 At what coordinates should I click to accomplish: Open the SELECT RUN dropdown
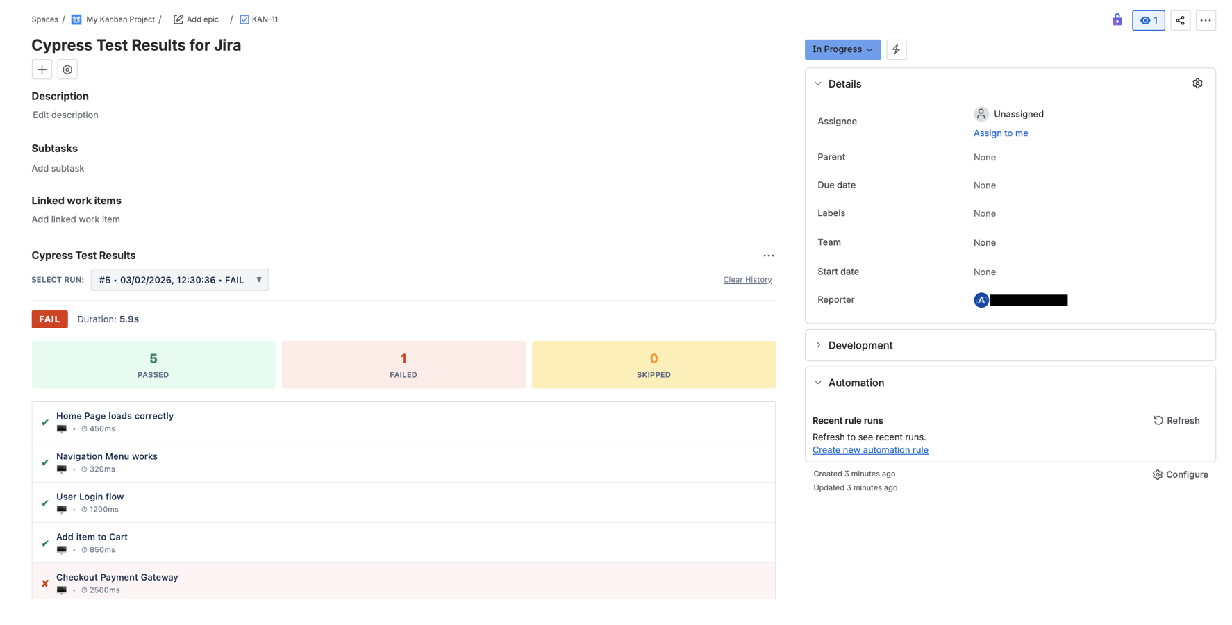pyautogui.click(x=179, y=280)
